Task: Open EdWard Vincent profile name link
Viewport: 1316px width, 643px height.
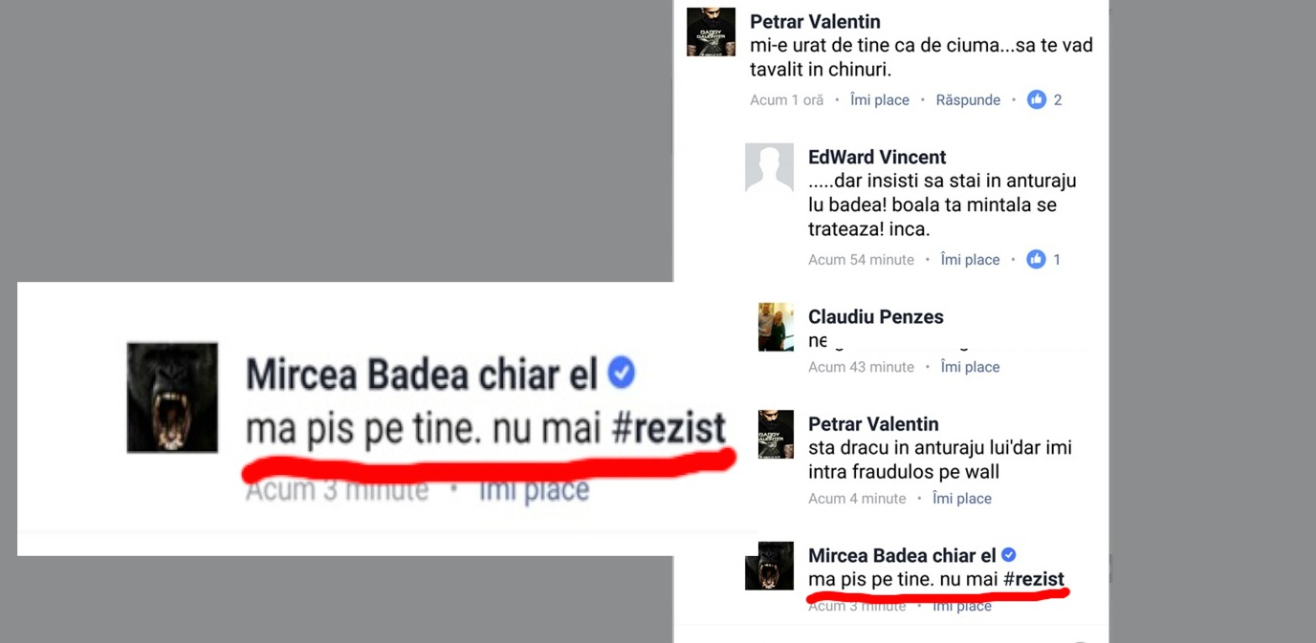Action: (877, 157)
